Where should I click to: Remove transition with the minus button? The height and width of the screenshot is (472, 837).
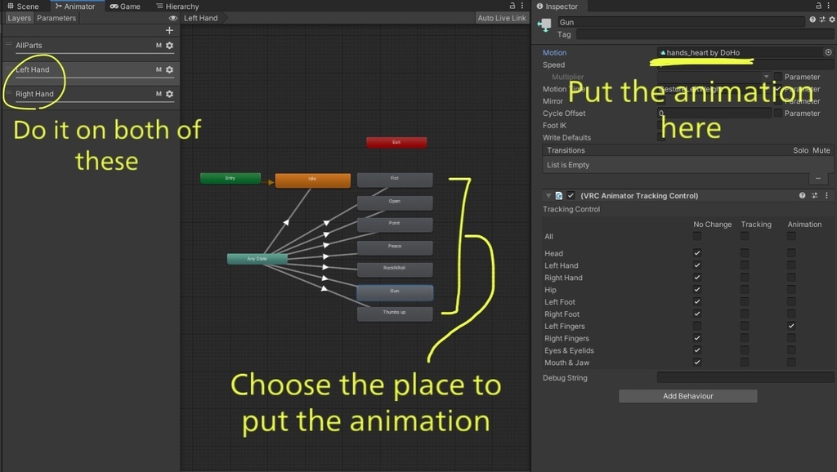[817, 178]
